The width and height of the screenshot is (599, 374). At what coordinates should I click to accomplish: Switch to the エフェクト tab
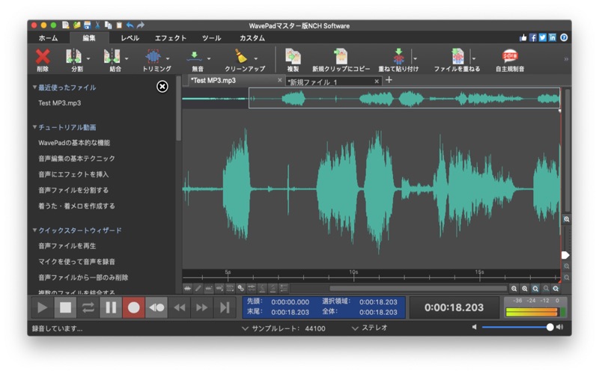click(171, 38)
